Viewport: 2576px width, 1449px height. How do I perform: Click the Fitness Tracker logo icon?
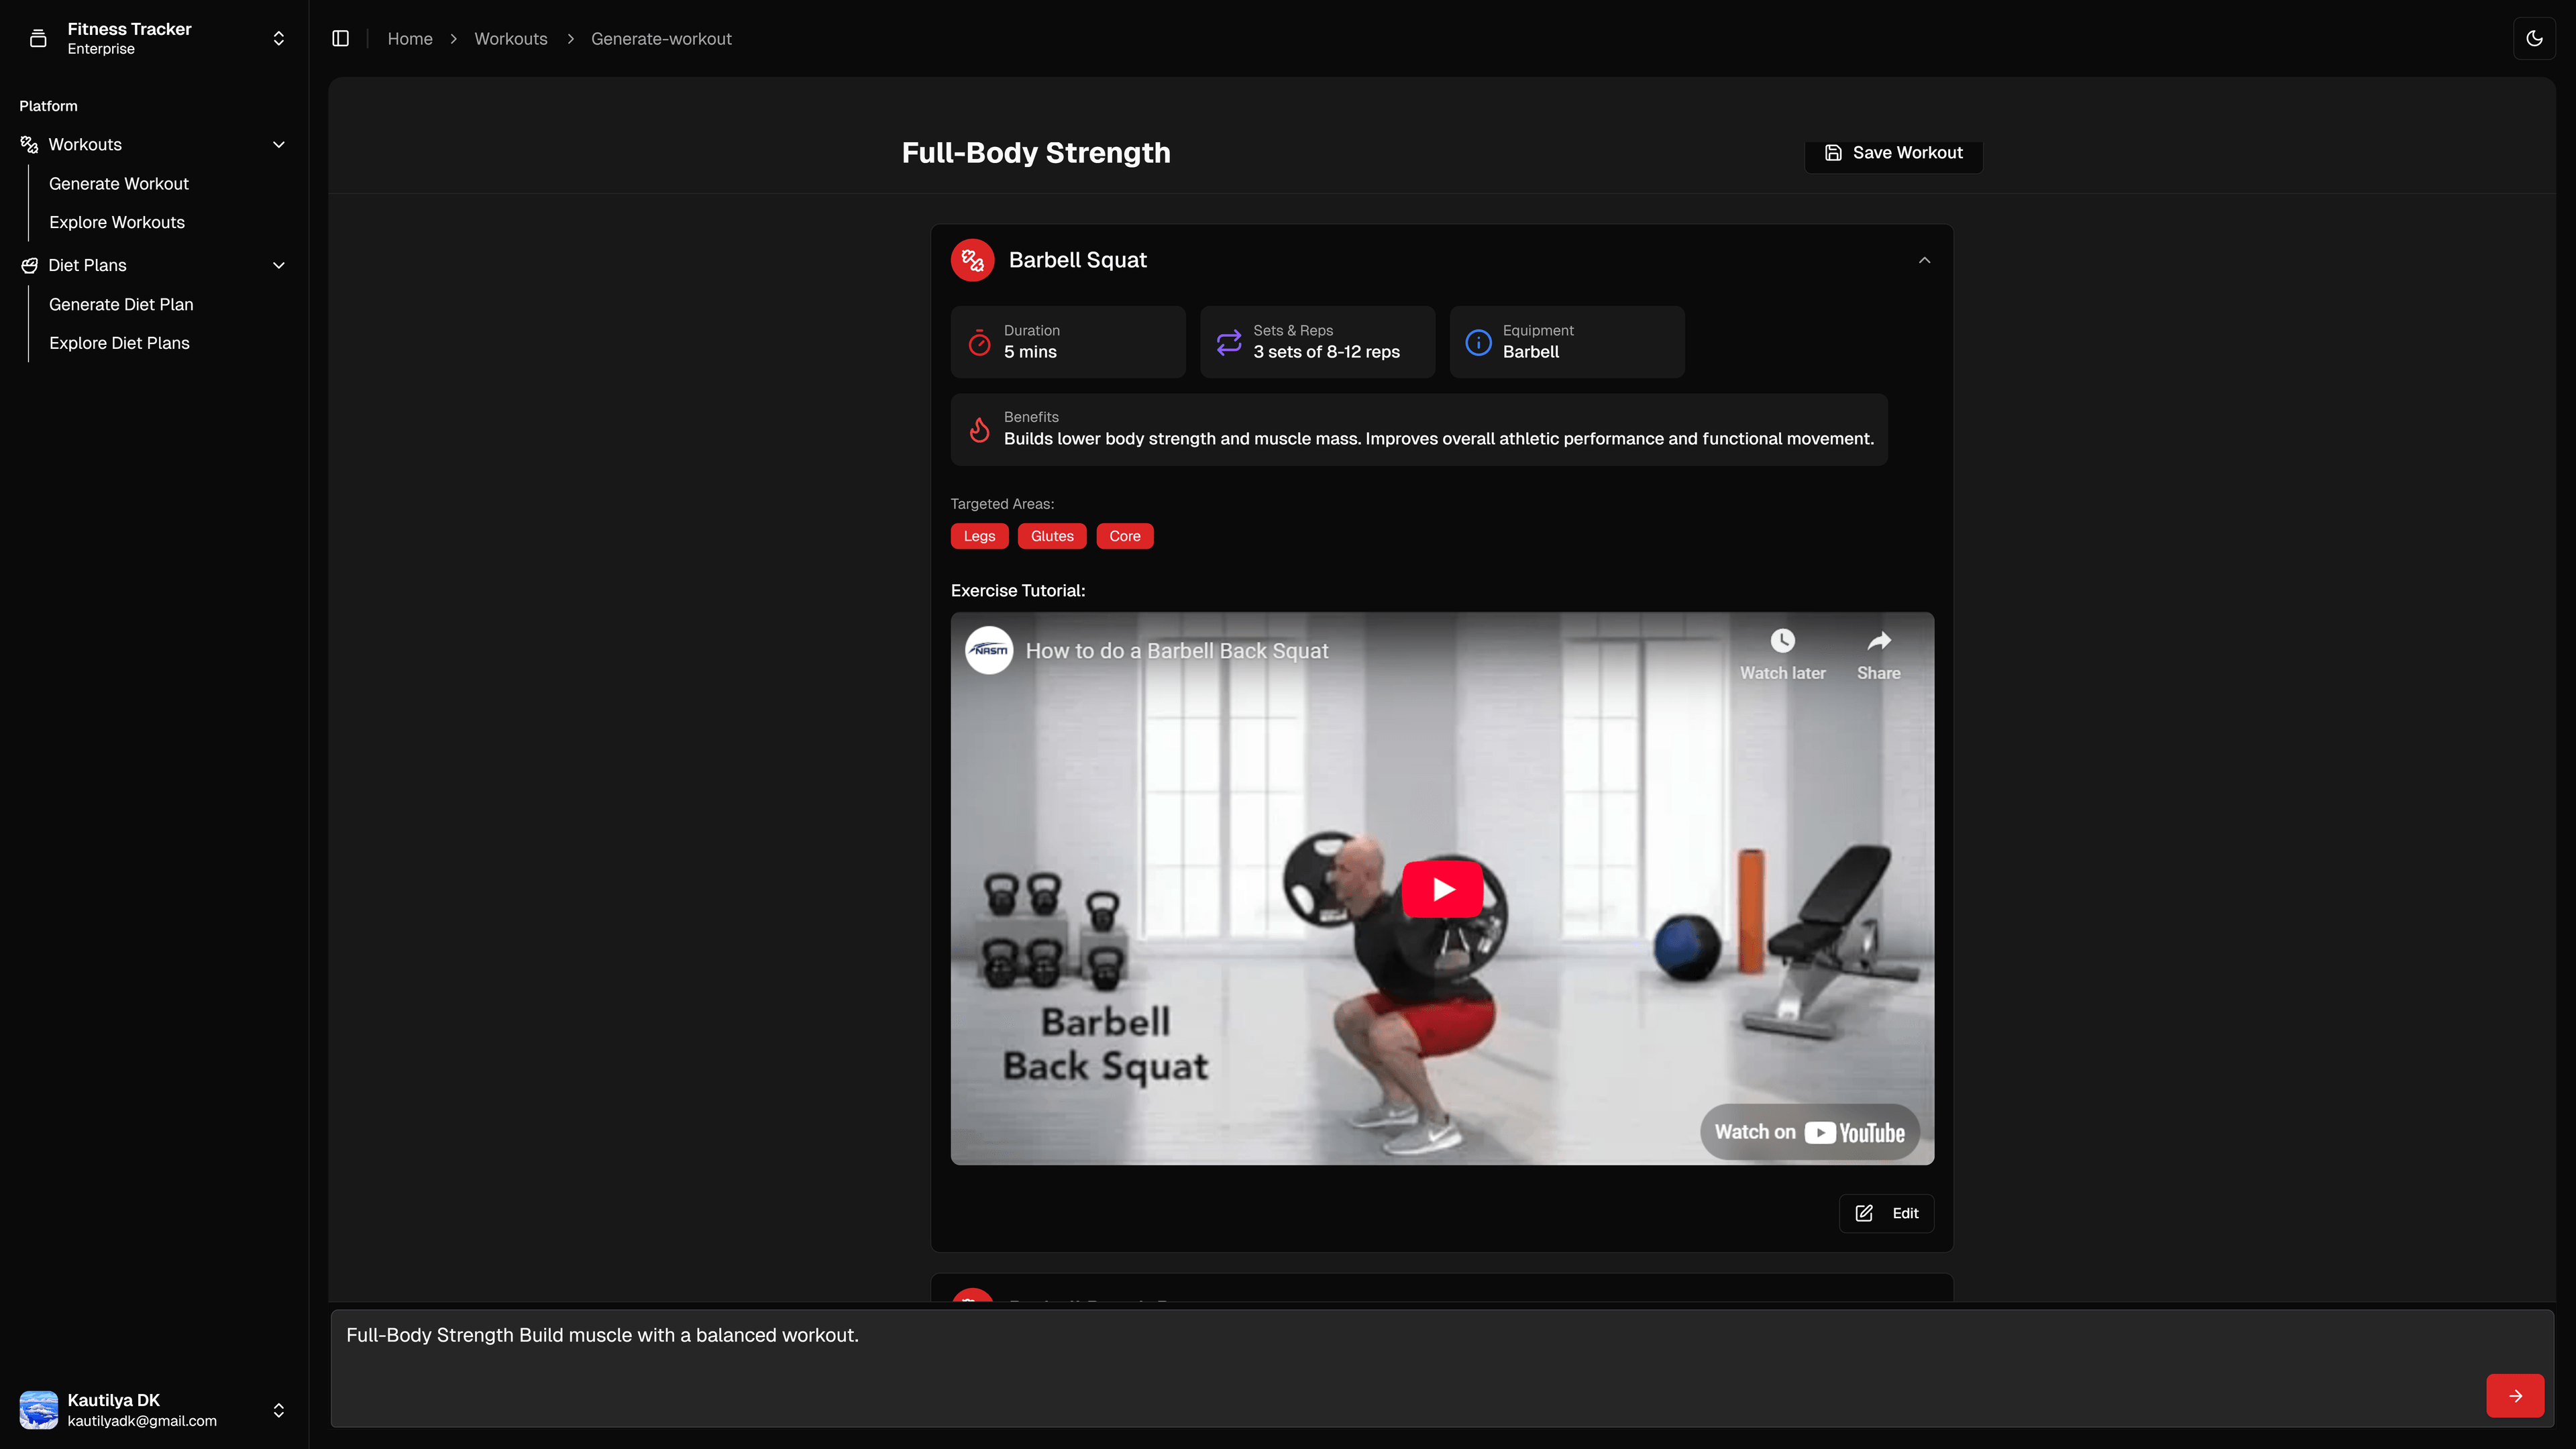pyautogui.click(x=38, y=38)
